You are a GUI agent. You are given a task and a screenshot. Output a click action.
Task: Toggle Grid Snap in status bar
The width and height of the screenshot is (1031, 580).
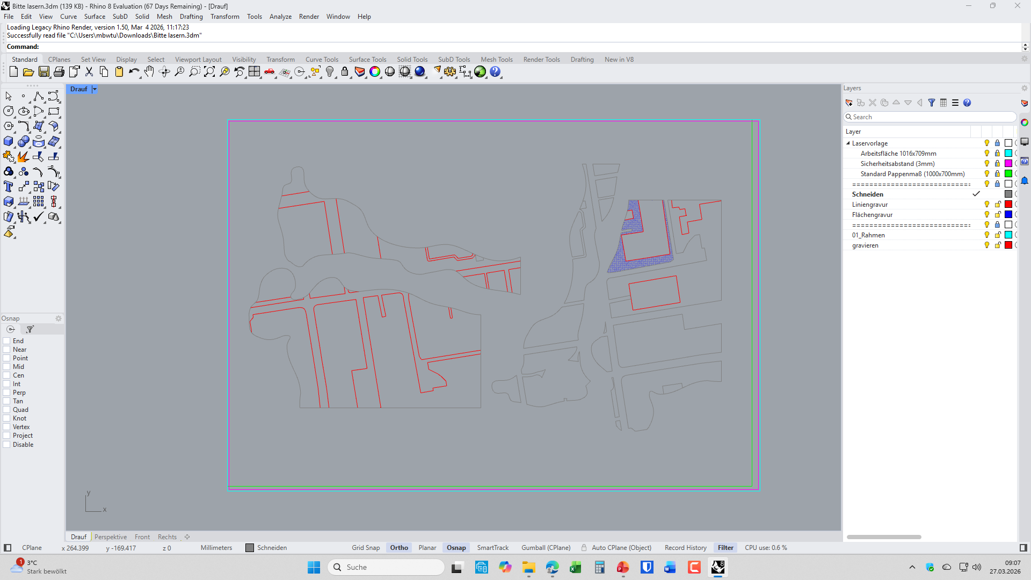(x=365, y=548)
